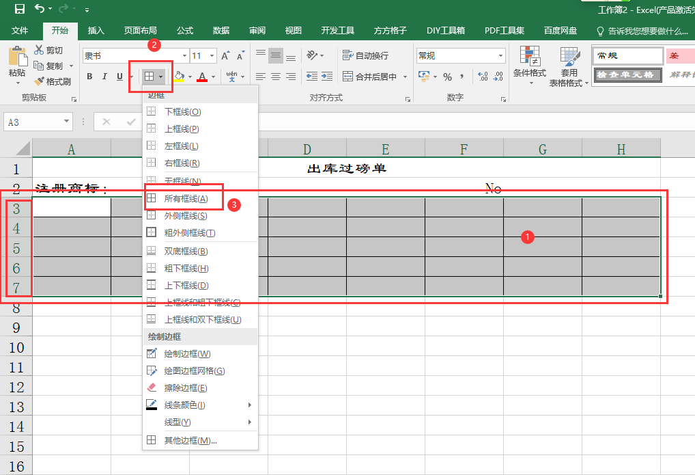Open the 百度网盘 tab
Viewport: 695px width, 475px height.
[561, 31]
